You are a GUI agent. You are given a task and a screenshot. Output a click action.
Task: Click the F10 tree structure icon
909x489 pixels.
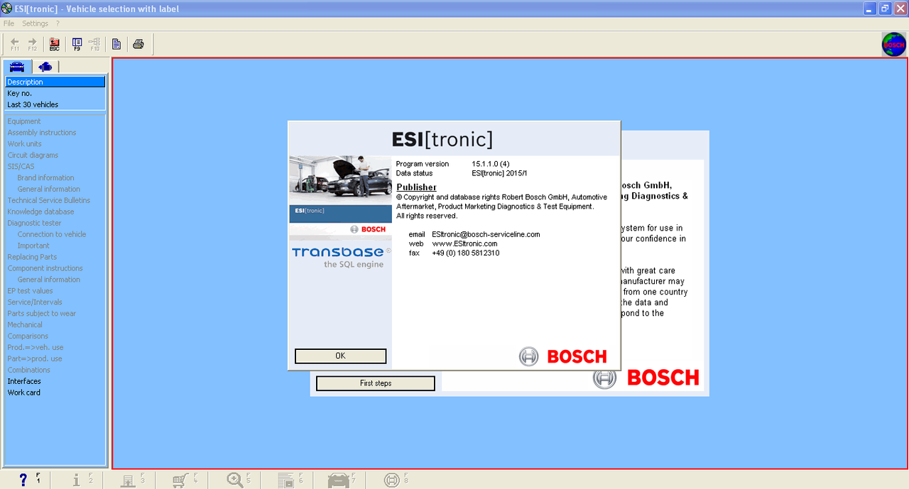[x=94, y=44]
